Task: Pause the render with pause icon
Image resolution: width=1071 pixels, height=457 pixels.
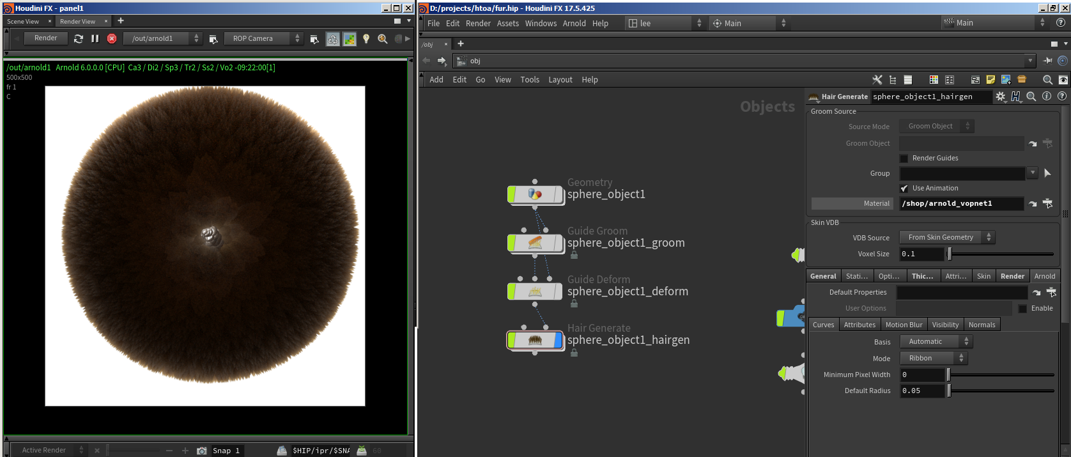Action: point(95,38)
